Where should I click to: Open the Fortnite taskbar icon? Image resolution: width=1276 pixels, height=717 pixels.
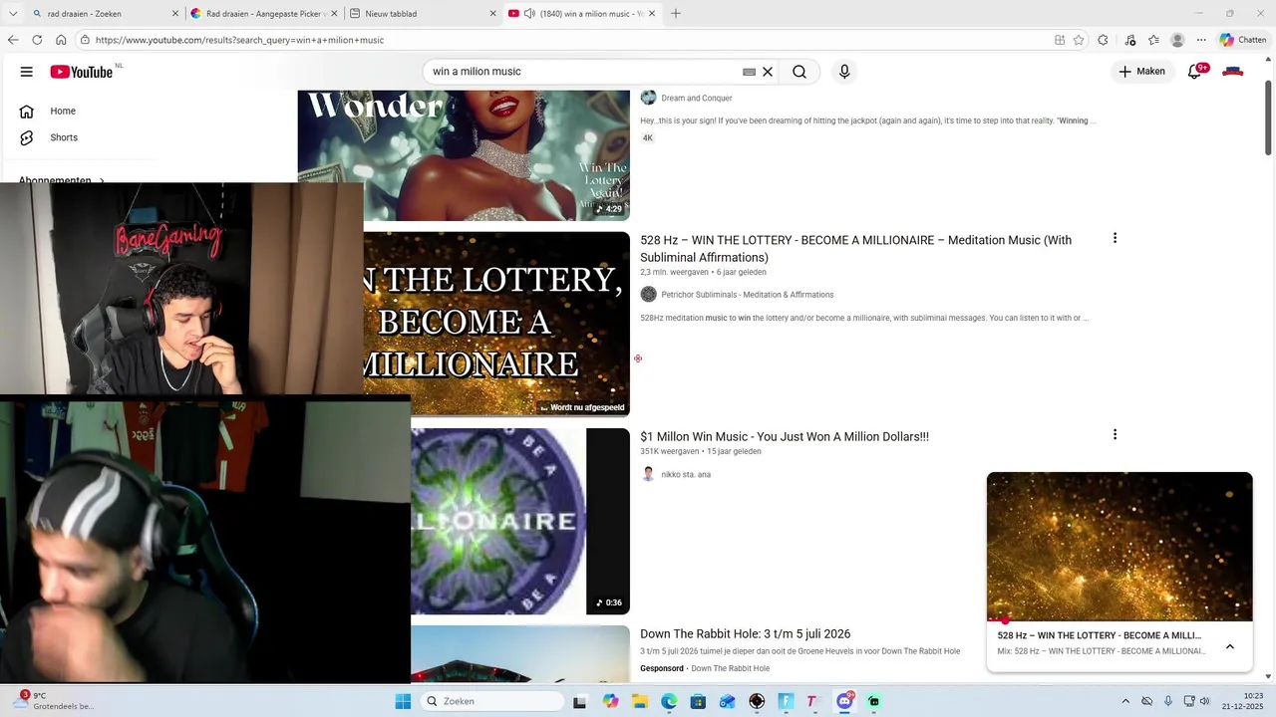click(x=786, y=701)
